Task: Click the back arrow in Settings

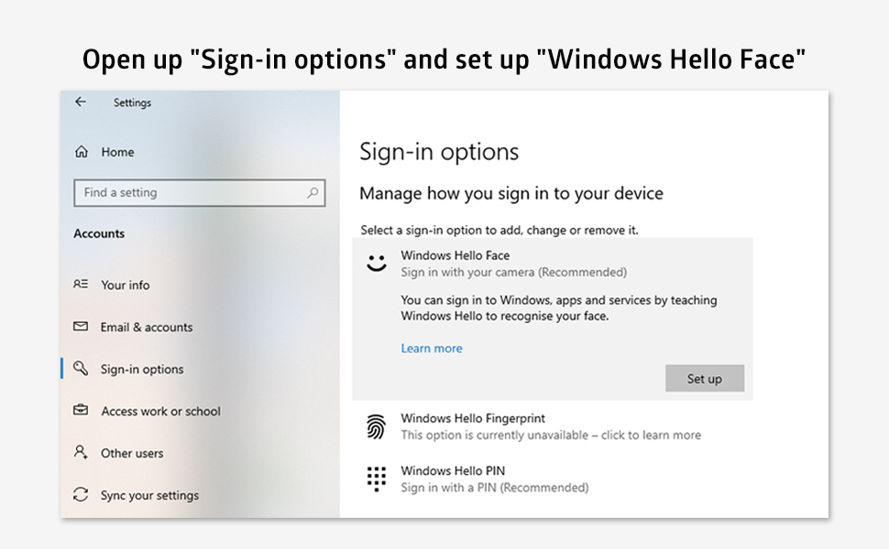Action: pos(80,102)
